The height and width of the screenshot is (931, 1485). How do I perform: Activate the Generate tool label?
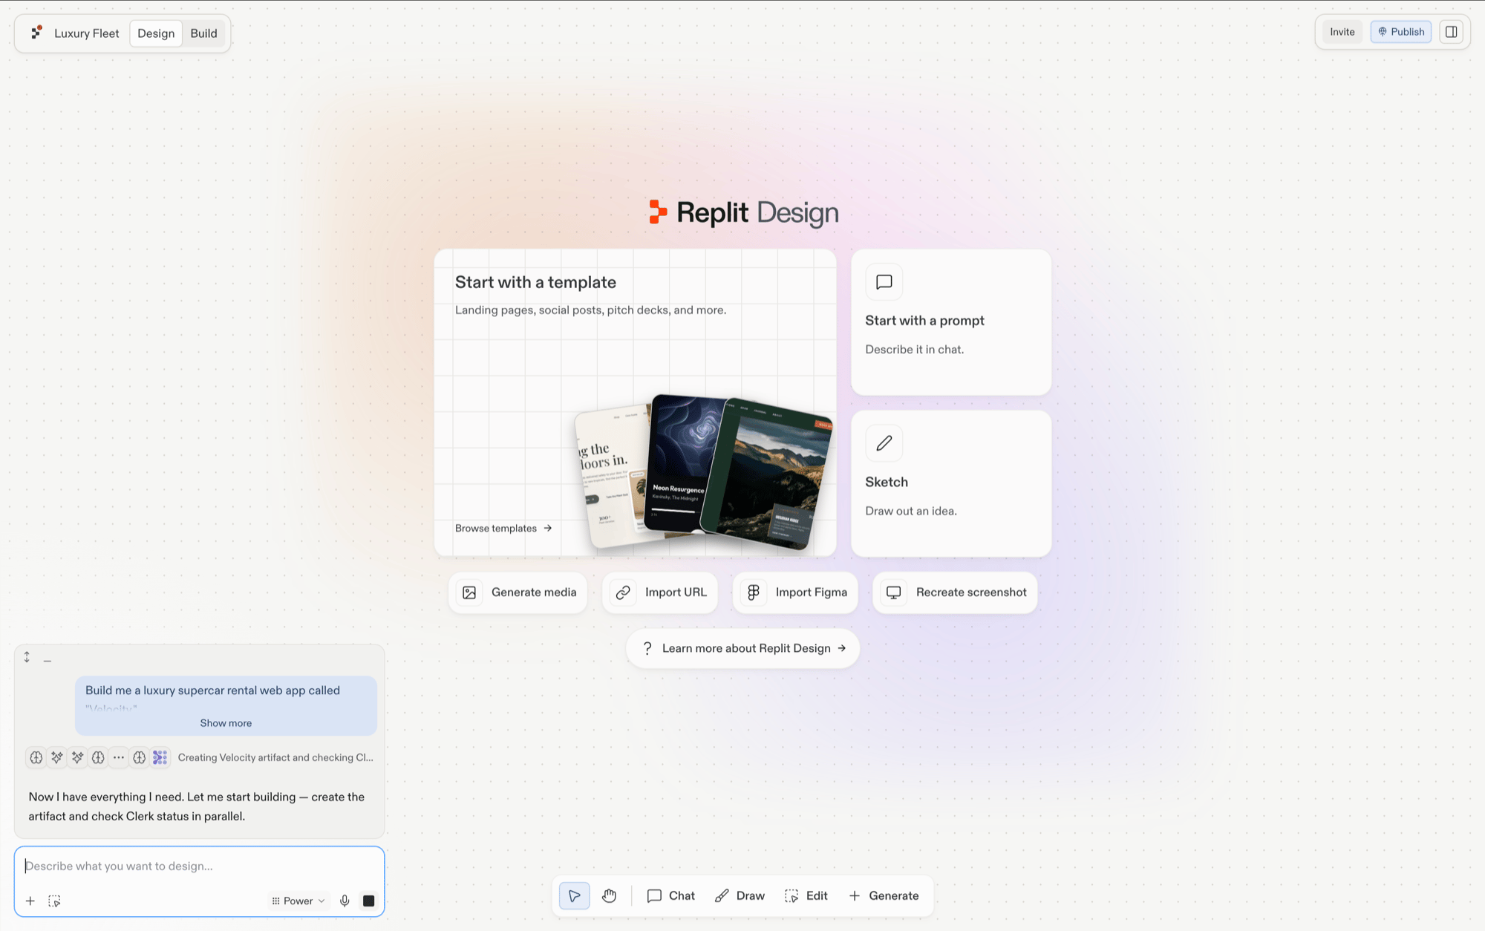pos(894,896)
